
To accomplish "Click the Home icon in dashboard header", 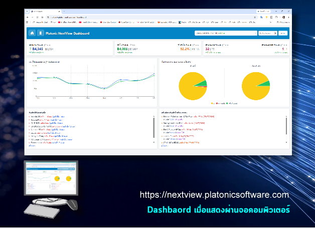I will tap(32, 33).
